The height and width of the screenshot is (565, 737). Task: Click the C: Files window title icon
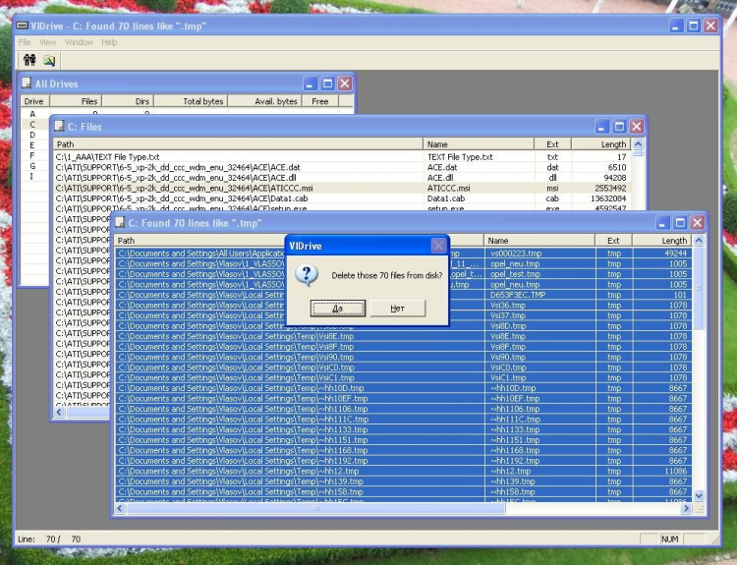(59, 126)
